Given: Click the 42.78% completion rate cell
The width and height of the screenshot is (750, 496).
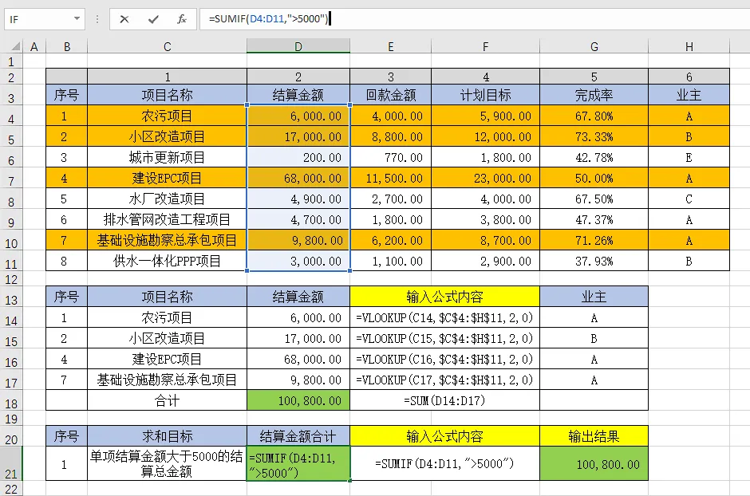Looking at the screenshot, I should coord(594,157).
